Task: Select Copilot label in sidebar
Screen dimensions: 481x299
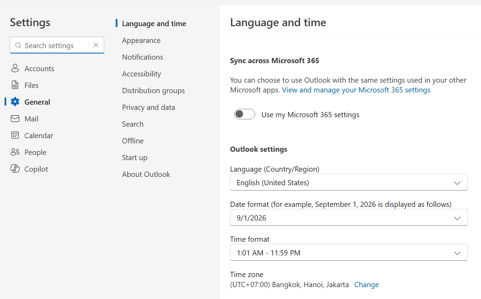Action: pyautogui.click(x=36, y=169)
